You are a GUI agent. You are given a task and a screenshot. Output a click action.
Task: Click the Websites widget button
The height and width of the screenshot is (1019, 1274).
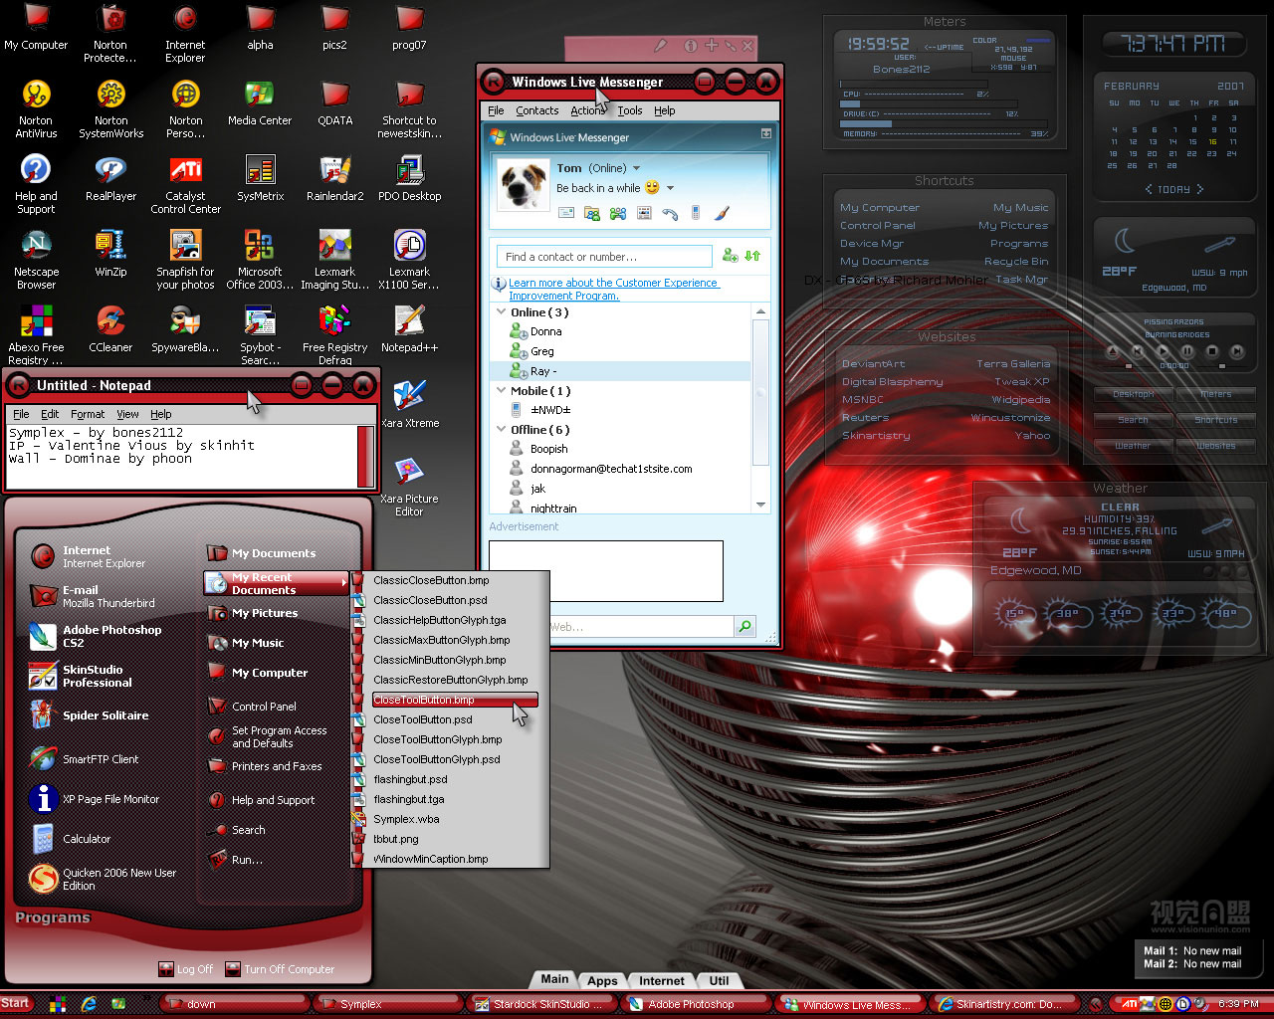click(1215, 446)
